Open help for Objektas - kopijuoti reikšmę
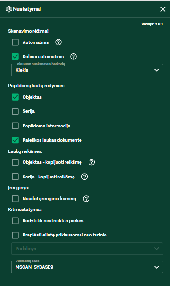Screen dimensions: 170x286 coord(91,162)
